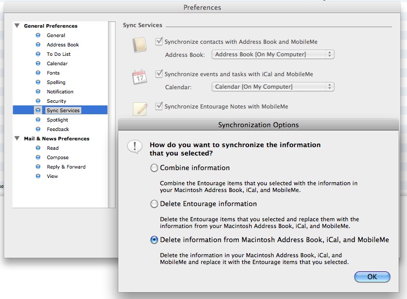Open Address Book preferences pane

click(x=63, y=44)
